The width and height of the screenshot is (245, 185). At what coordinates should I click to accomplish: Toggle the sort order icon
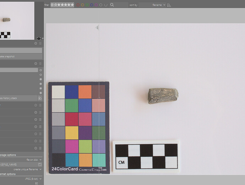click(169, 5)
